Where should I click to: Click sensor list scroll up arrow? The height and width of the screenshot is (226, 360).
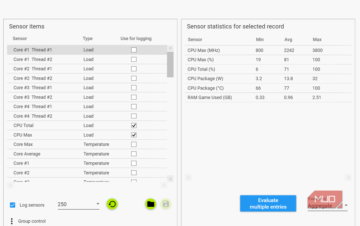[x=170, y=48]
